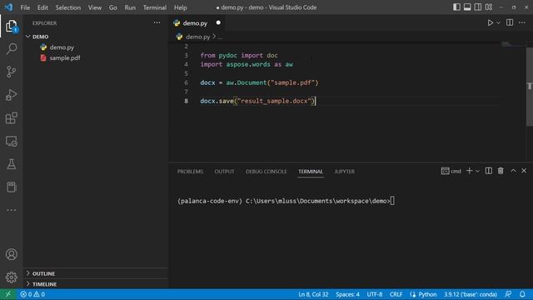Open the Run and Debug view icon
Screen dimensions: 533x300
[11, 95]
